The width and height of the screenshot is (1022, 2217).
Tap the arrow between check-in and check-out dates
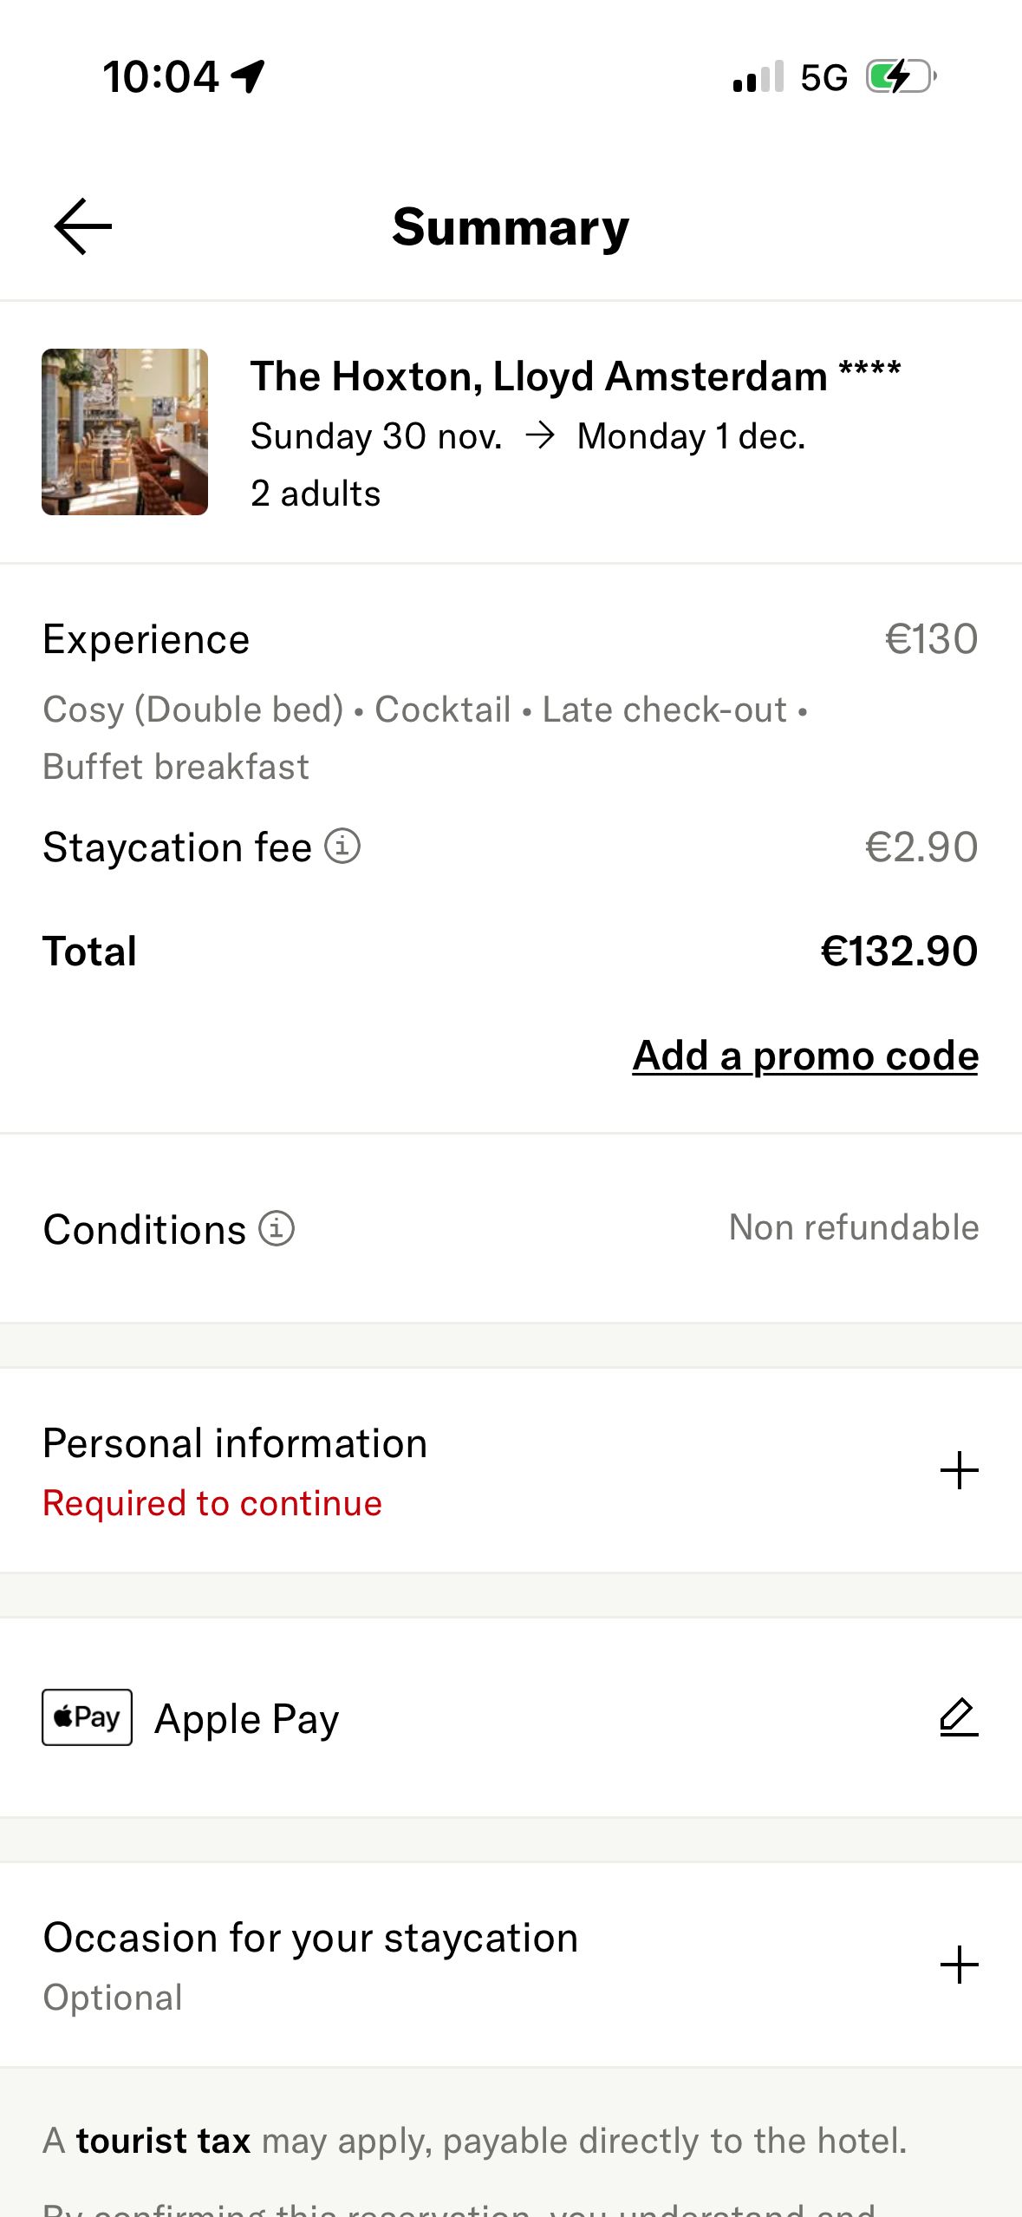[x=542, y=435]
